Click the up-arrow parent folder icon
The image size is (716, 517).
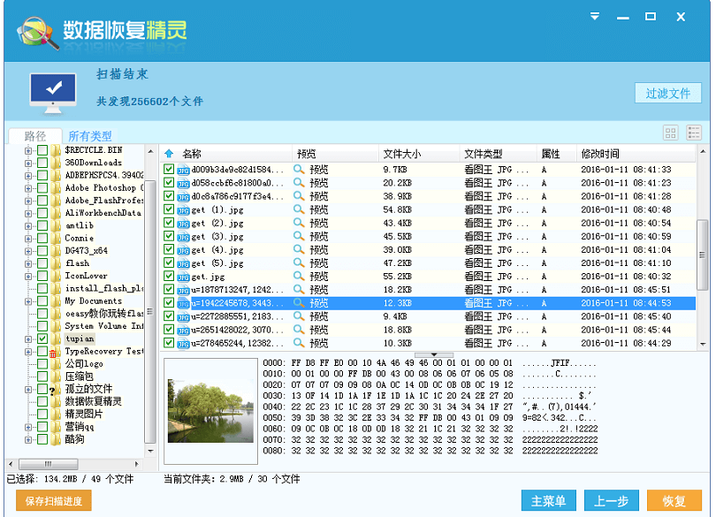(x=169, y=154)
